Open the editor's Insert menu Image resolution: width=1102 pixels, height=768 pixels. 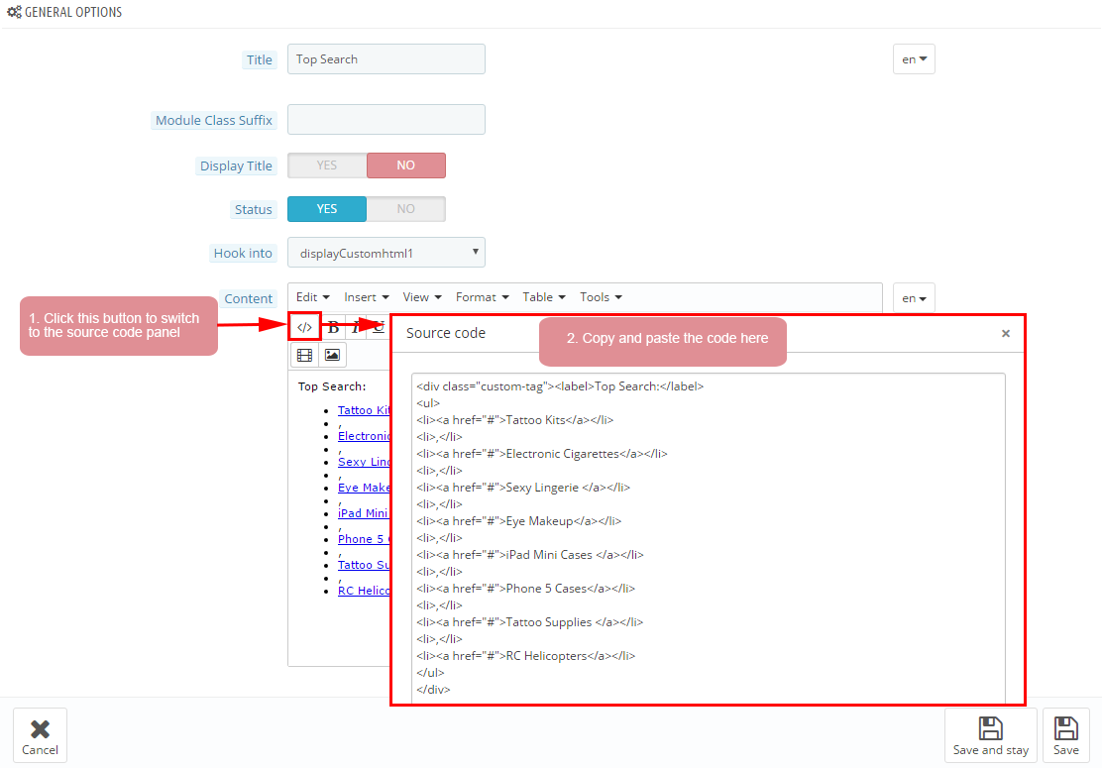coord(366,297)
